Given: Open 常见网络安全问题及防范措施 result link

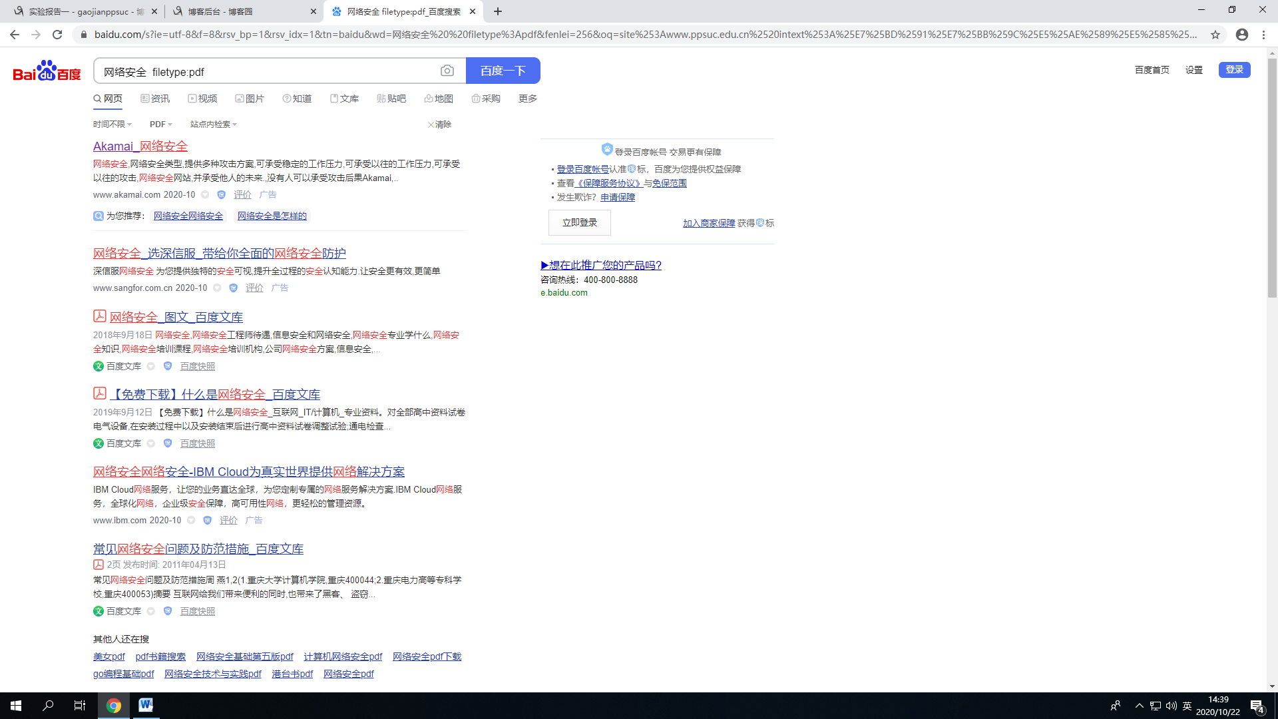Looking at the screenshot, I should click(x=198, y=549).
